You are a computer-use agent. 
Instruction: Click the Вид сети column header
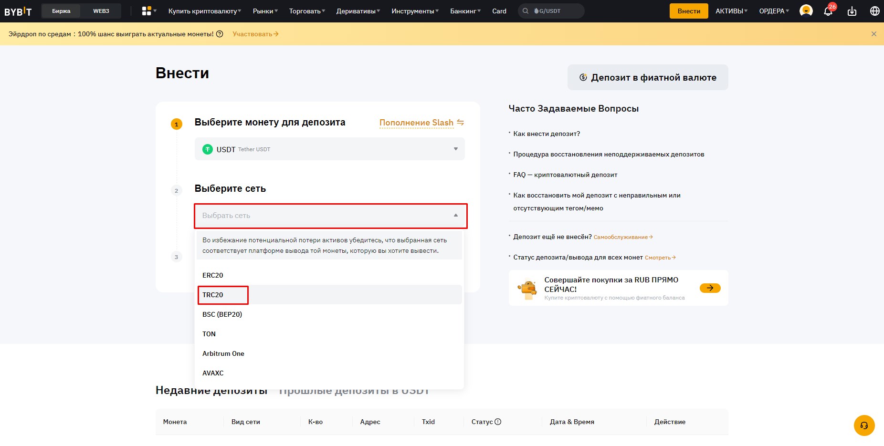point(246,422)
